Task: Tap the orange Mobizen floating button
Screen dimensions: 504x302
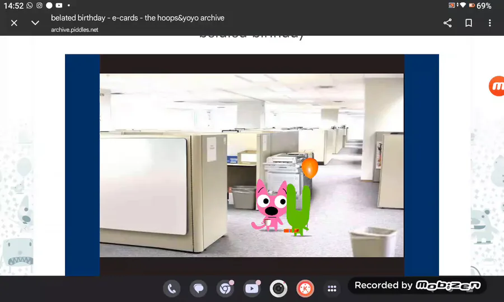Action: [x=497, y=86]
